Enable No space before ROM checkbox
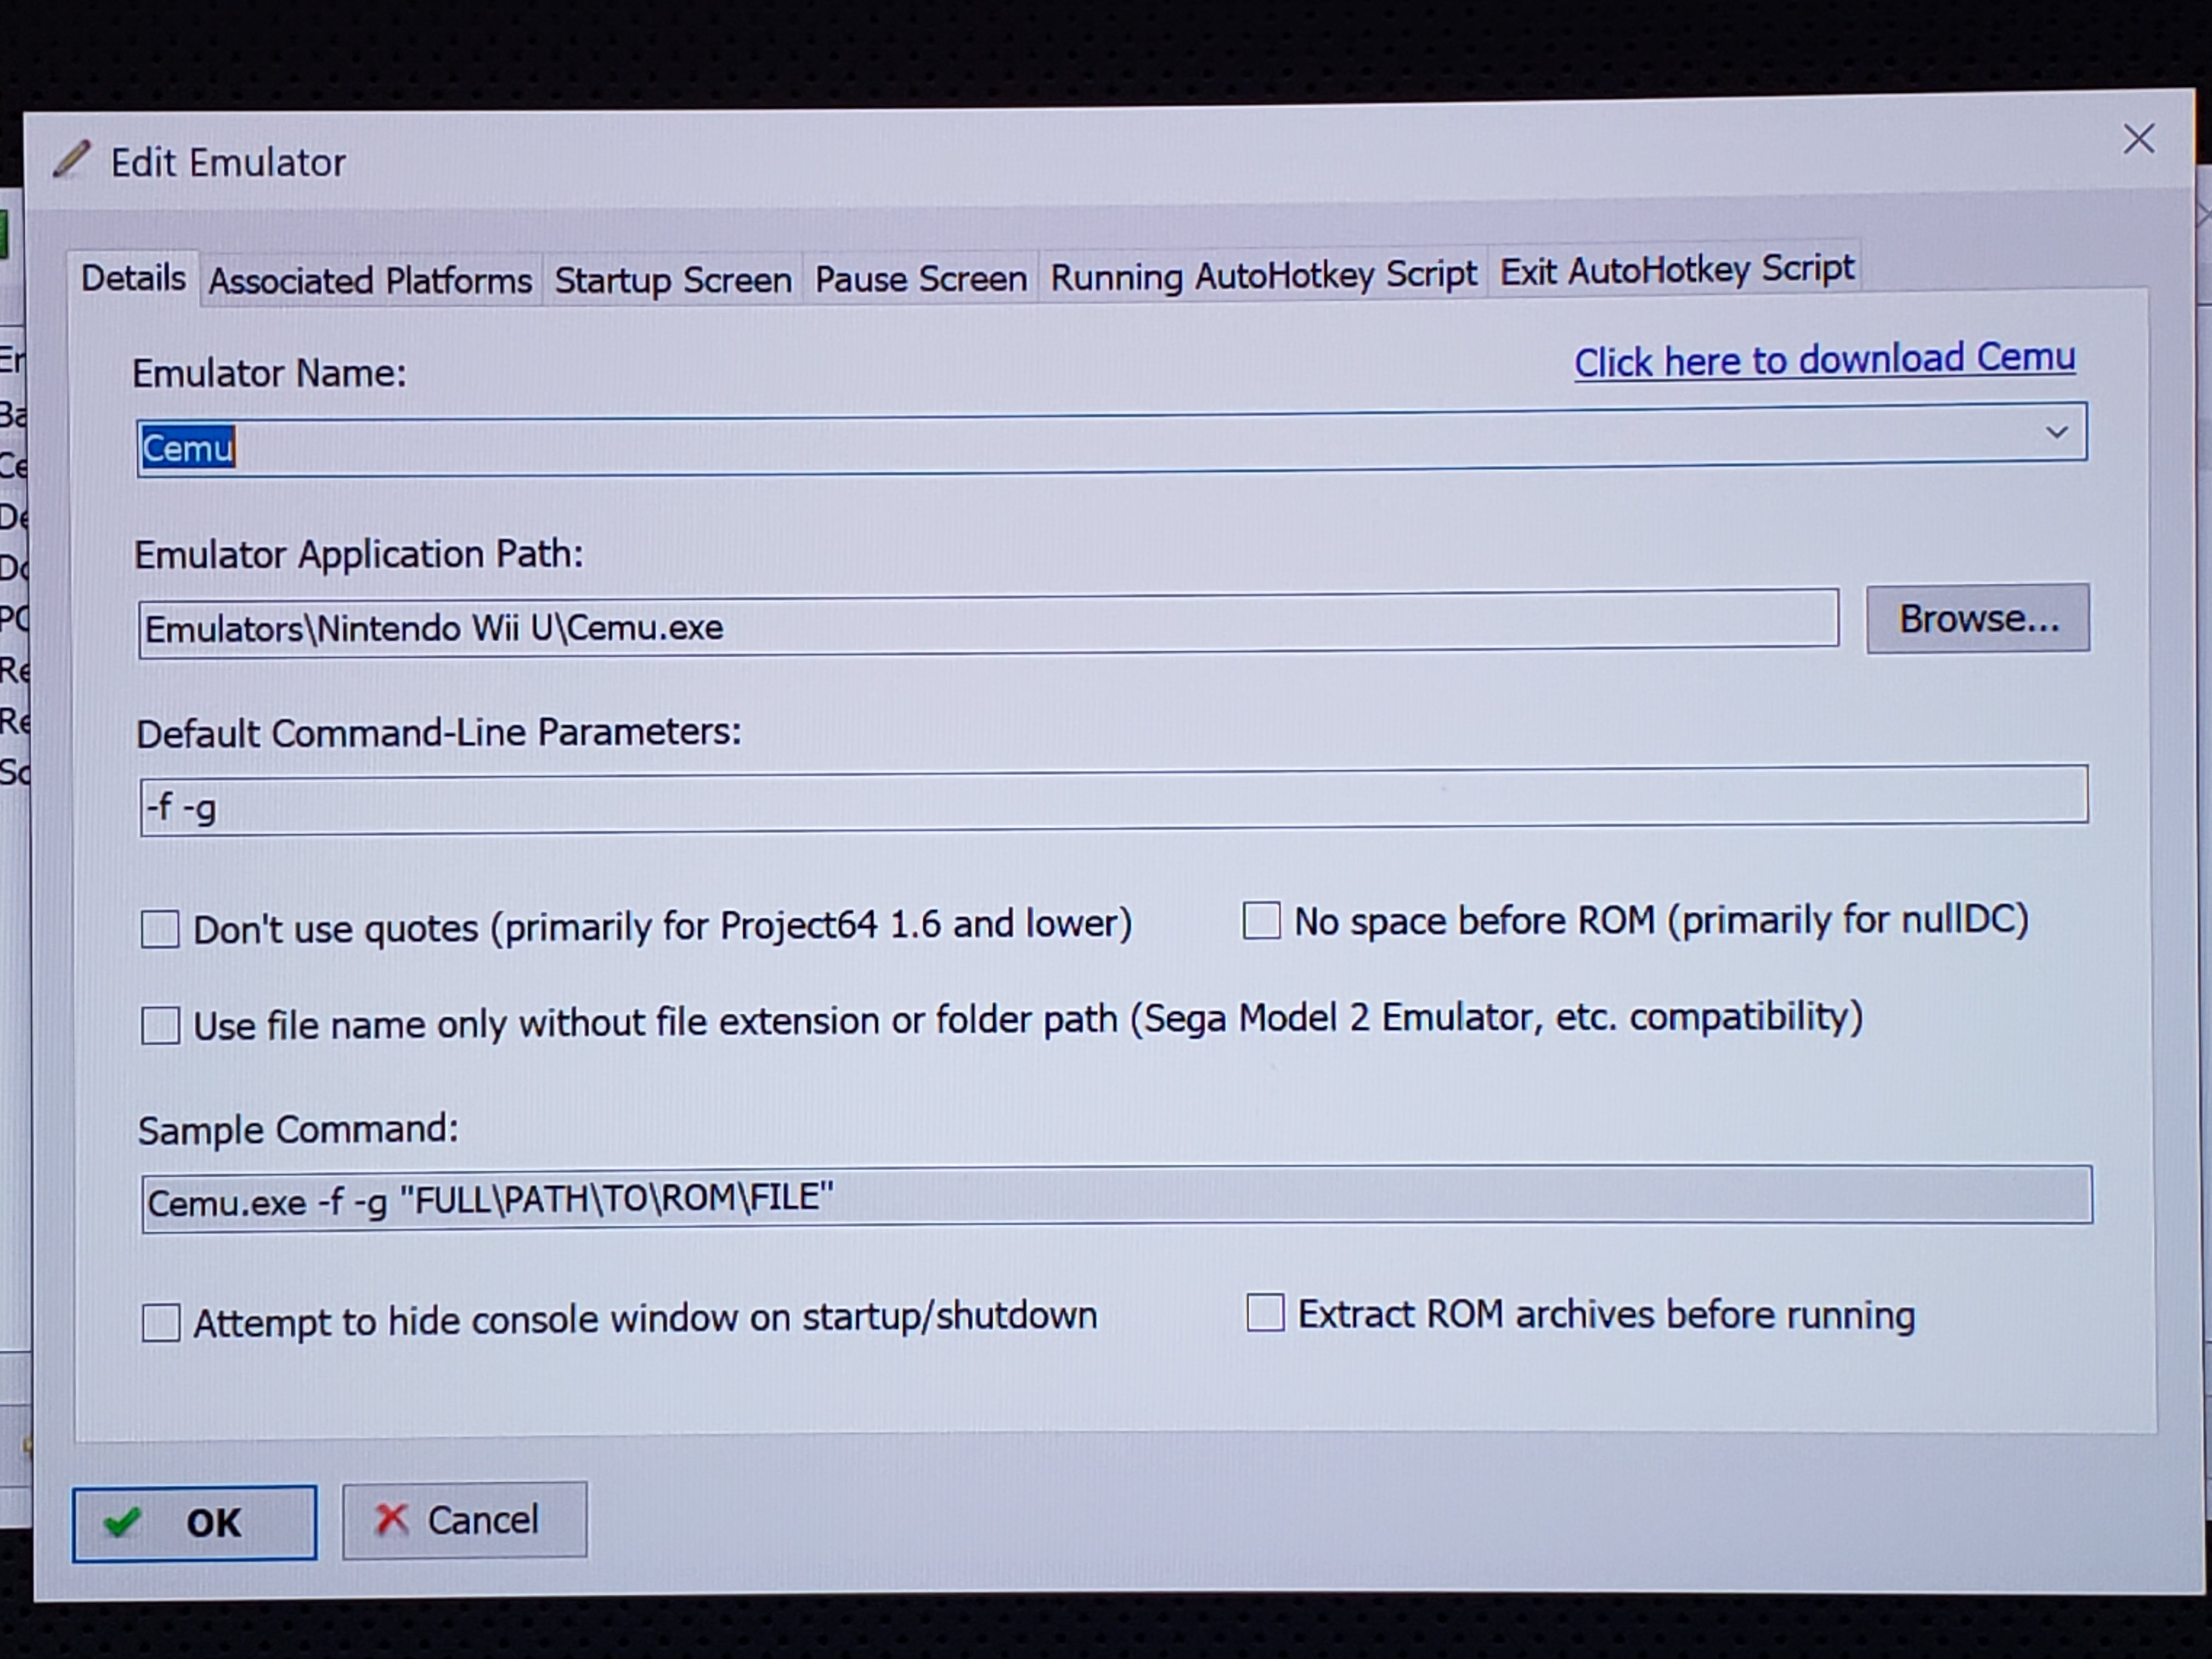 1261,921
